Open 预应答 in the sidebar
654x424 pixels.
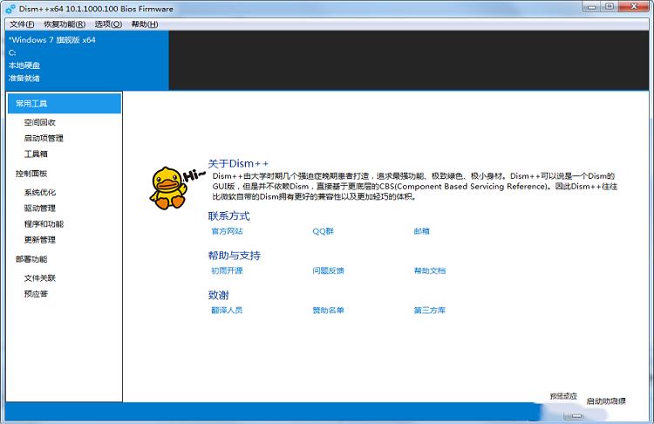[36, 294]
